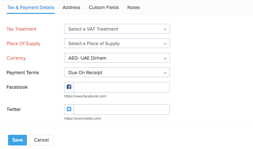253x149 pixels.
Task: Click into the Twitter handle input field
Action: coord(121,109)
